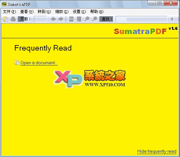Click folder icon beside Open a document
This screenshot has height=157, width=180.
[17, 63]
